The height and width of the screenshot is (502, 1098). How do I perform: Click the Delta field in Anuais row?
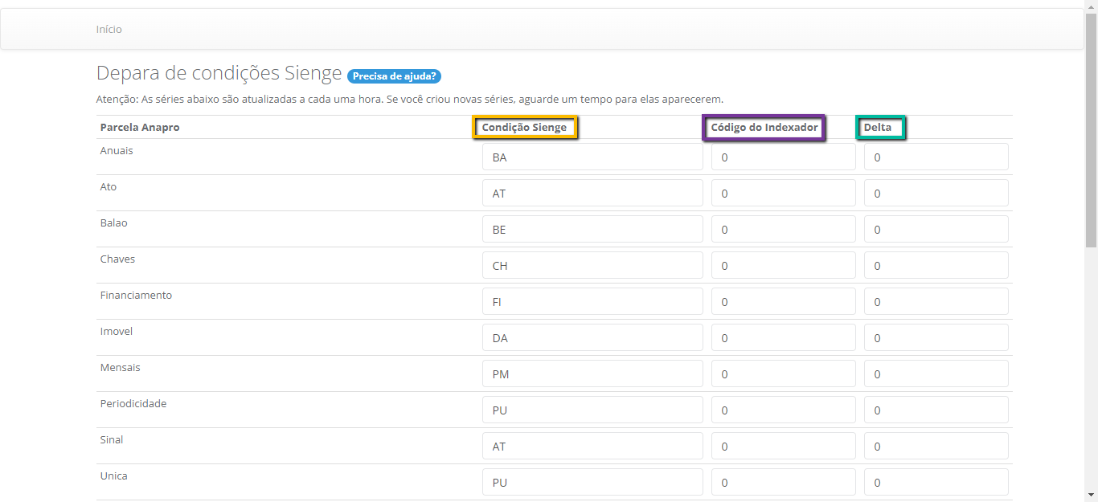pos(936,157)
